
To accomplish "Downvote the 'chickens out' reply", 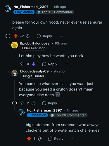I will (x=40, y=138).
